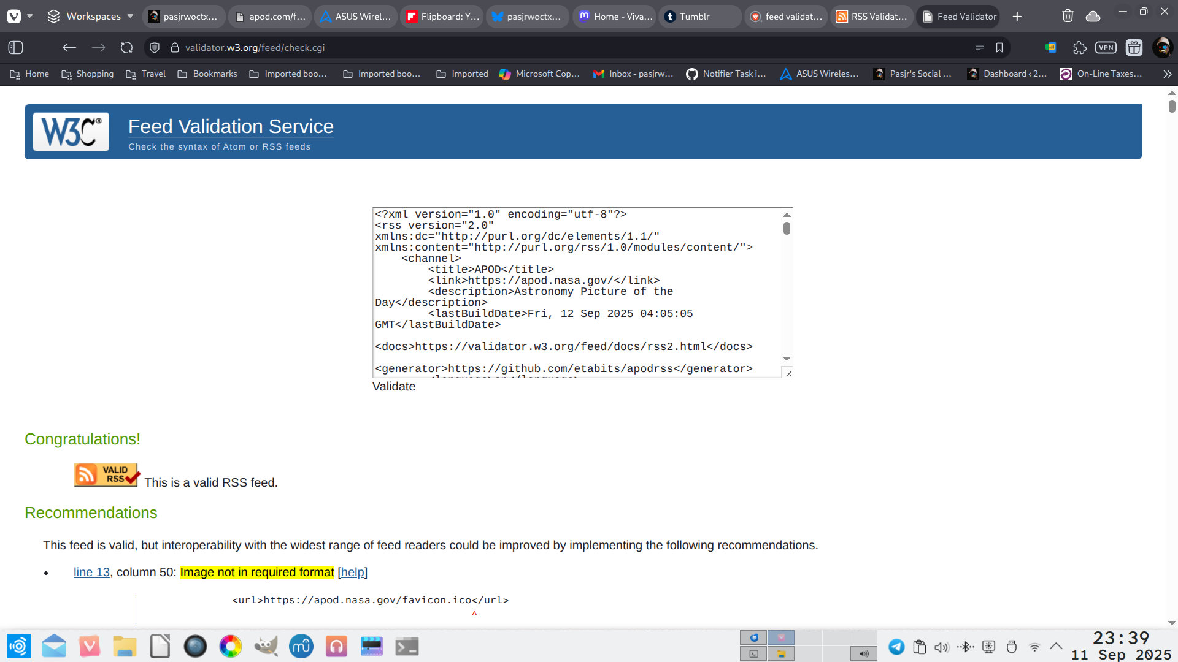1178x662 pixels.
Task: Open the extensions puzzle icon
Action: coord(1079,48)
